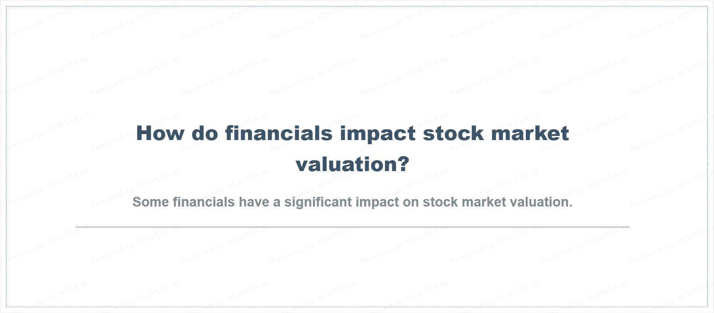Select "market" in the bold heading
714x313 pixels.
530,133
